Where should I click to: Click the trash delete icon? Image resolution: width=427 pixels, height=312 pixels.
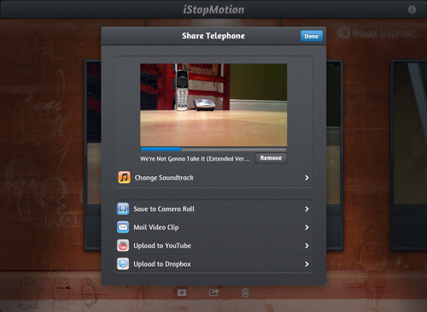[245, 292]
